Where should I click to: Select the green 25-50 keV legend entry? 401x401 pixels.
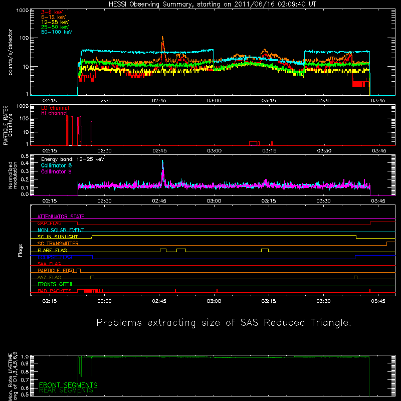(x=55, y=27)
